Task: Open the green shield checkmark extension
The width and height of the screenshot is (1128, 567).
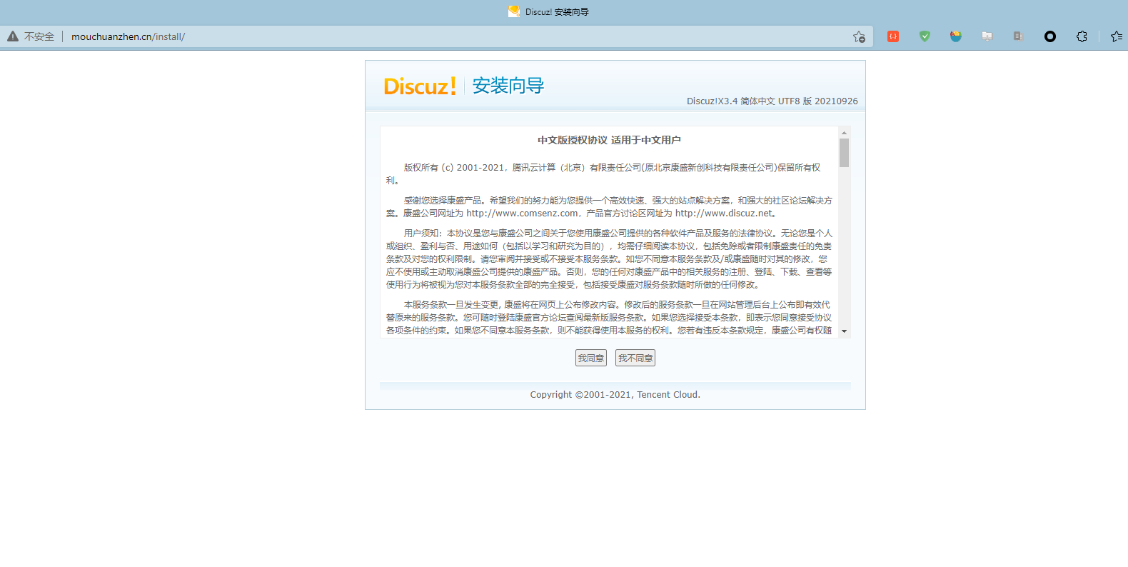Action: [x=925, y=36]
